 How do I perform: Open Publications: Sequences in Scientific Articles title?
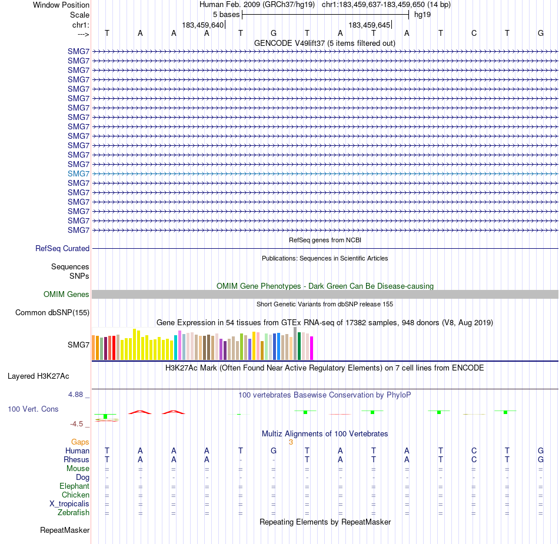325,258
